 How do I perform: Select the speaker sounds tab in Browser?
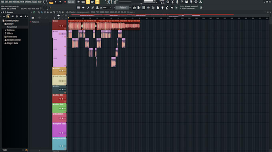[12, 16]
